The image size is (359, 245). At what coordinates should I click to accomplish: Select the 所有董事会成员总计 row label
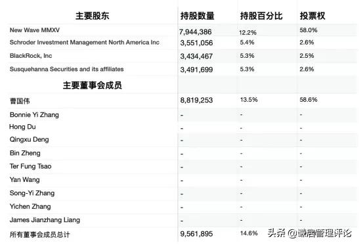tap(39, 234)
